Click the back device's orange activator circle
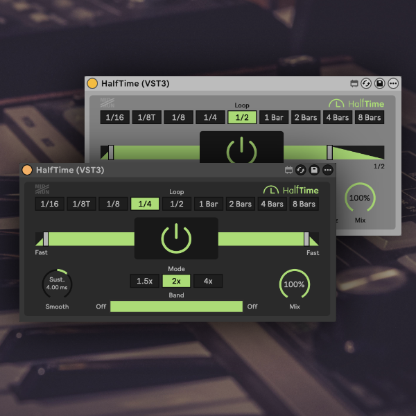This screenshot has width=416, height=416. (x=92, y=83)
